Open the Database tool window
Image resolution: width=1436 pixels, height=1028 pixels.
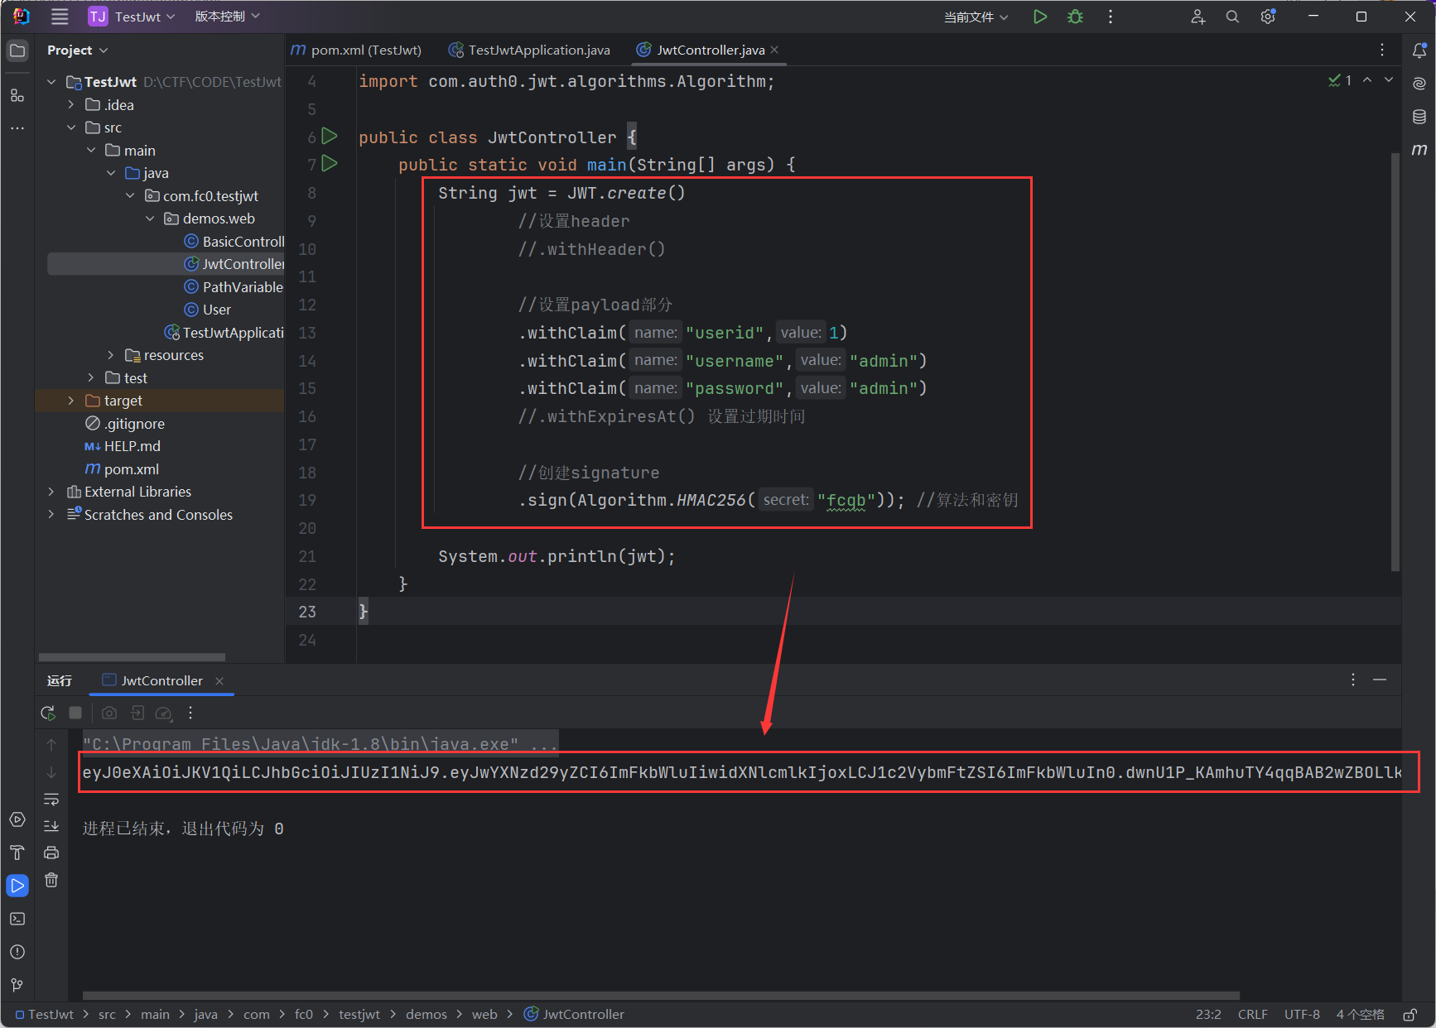1419,117
